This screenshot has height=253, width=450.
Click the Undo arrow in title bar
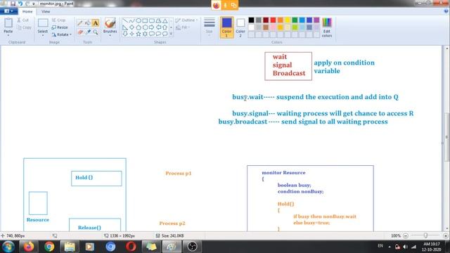click(20, 4)
